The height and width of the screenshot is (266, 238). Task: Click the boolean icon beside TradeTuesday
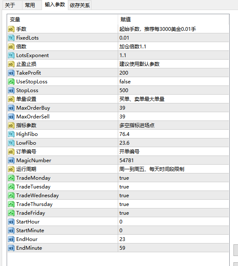click(x=11, y=187)
